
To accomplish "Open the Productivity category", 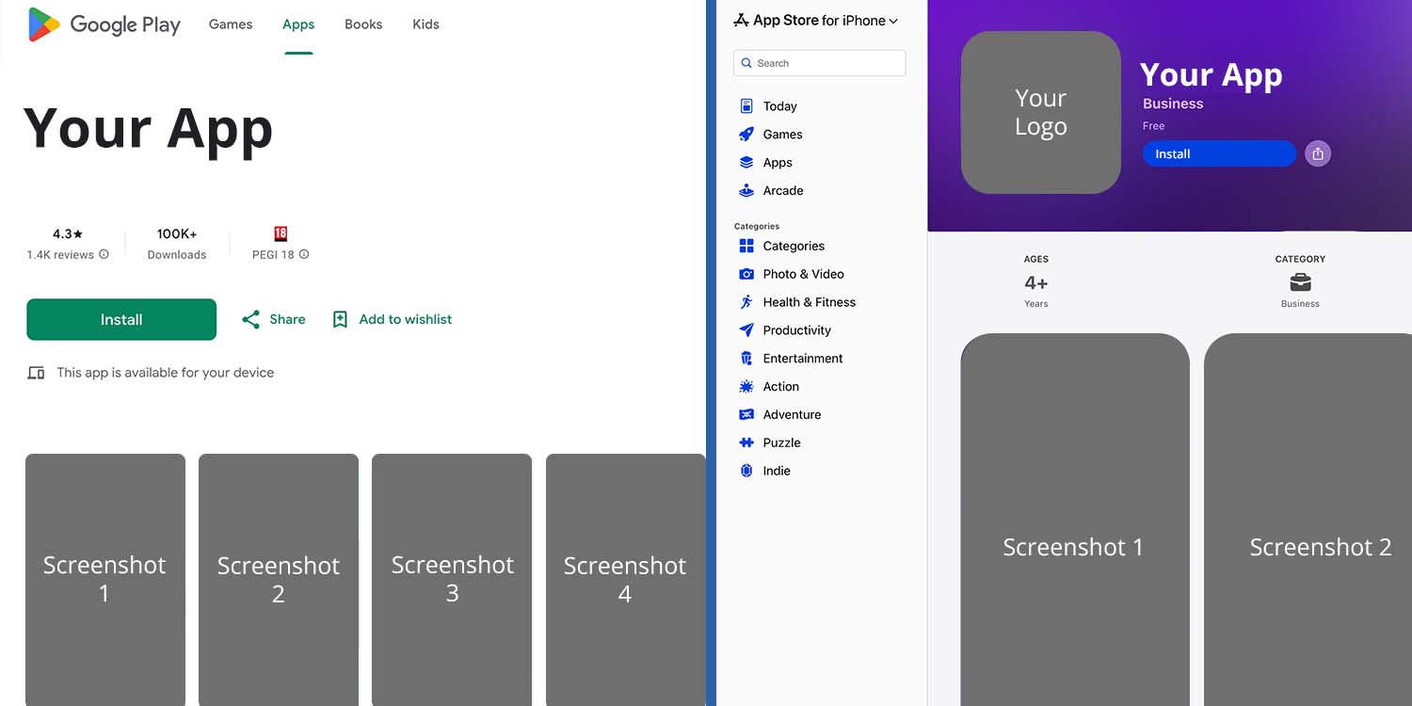I will click(x=746, y=329).
